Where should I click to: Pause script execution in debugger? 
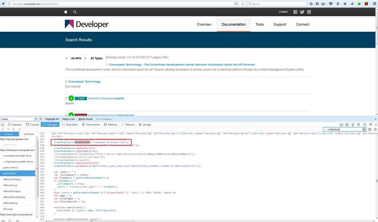pos(3,129)
